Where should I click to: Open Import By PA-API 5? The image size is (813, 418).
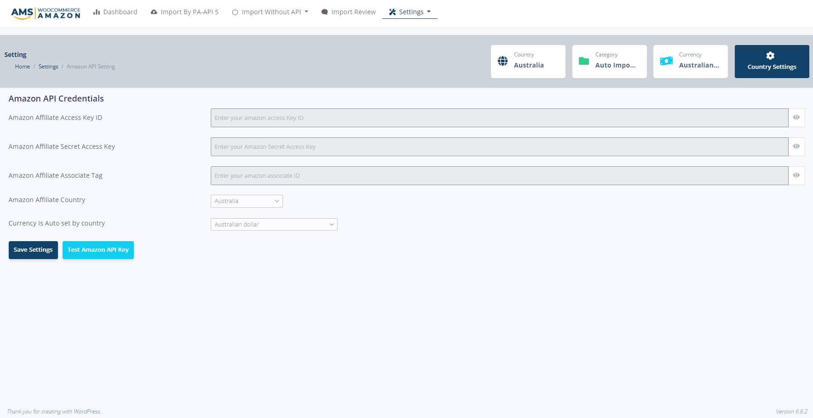(185, 12)
